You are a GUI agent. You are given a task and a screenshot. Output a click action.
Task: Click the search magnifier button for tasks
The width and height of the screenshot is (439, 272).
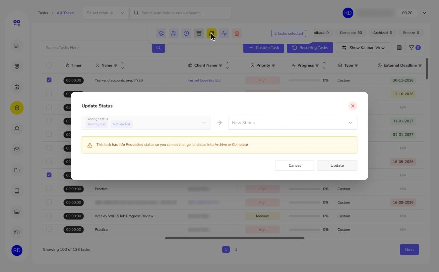tap(158, 48)
